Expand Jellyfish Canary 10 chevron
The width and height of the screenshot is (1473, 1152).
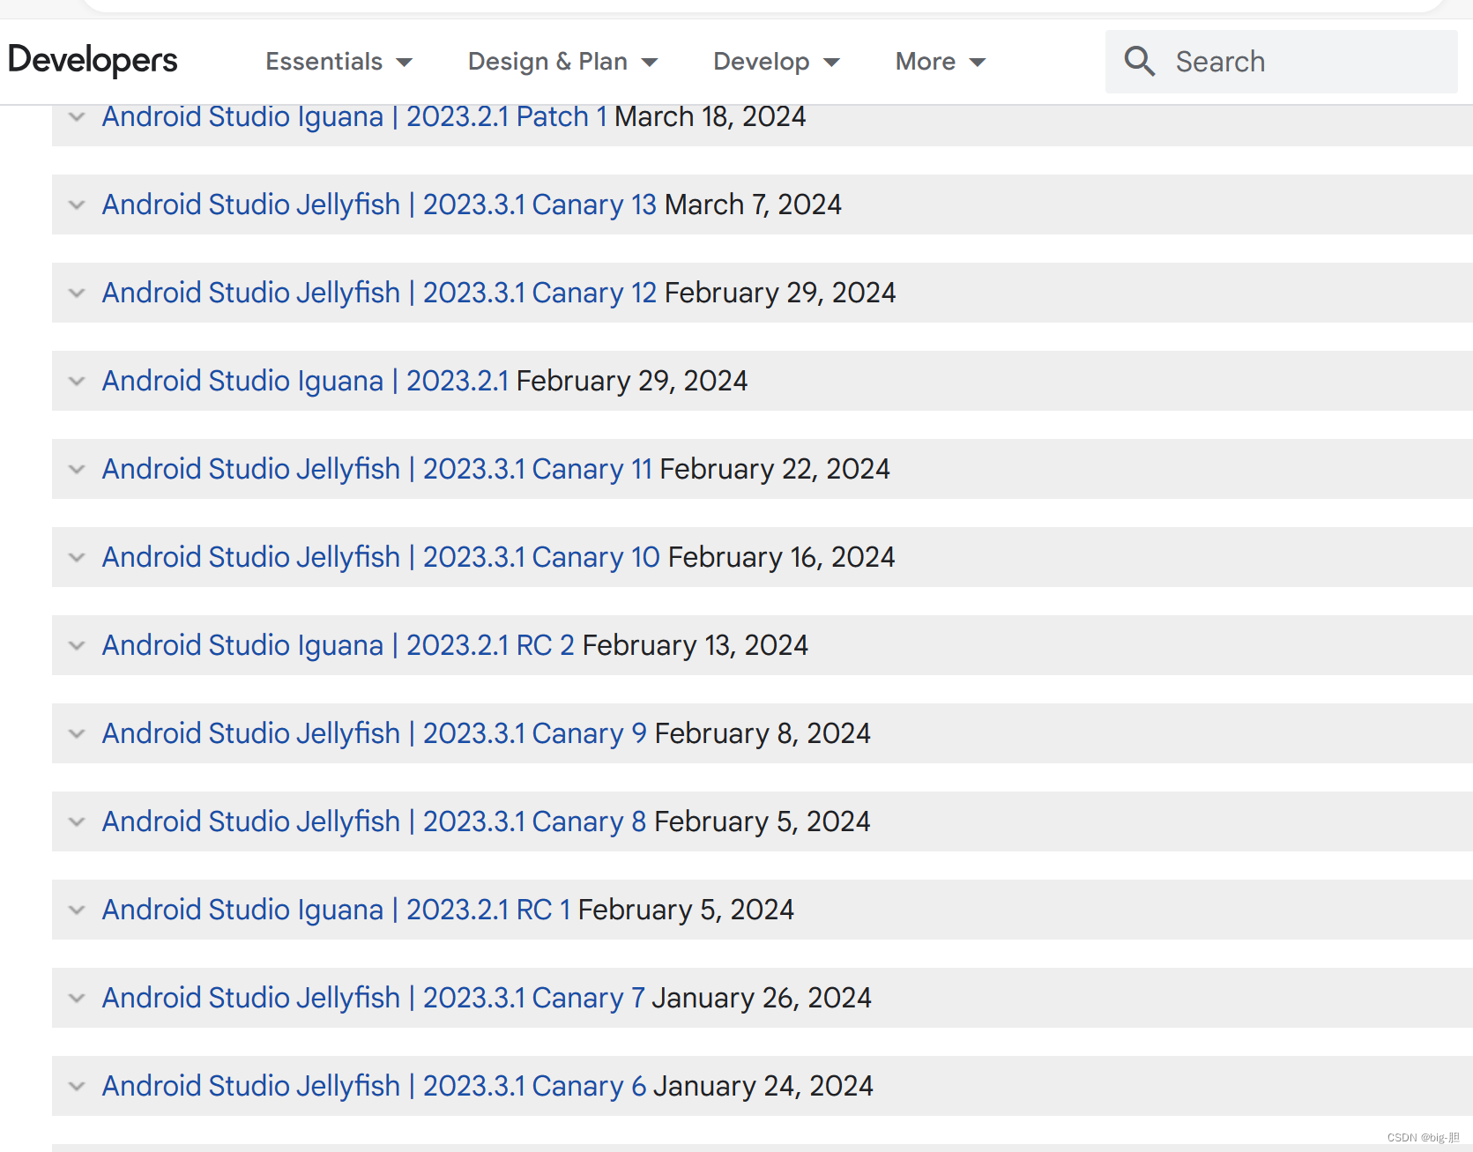(x=77, y=557)
